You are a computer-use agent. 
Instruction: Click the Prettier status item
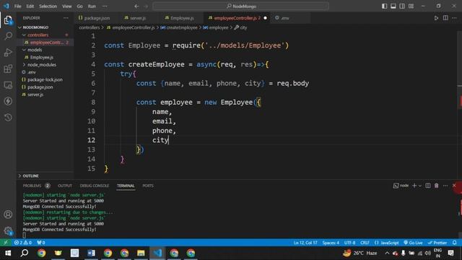pyautogui.click(x=437, y=243)
